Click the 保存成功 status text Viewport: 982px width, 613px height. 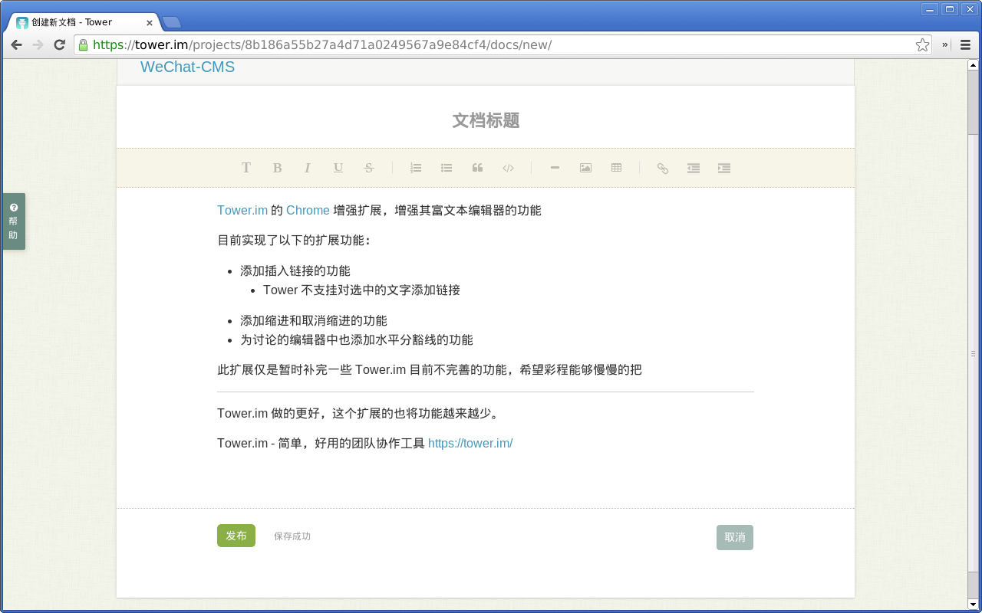pyautogui.click(x=292, y=536)
